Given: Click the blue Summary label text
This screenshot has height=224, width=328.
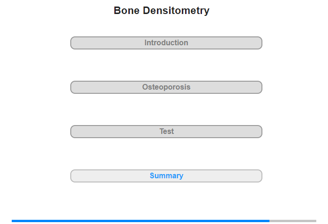Looking at the screenshot, I should pyautogui.click(x=166, y=175).
